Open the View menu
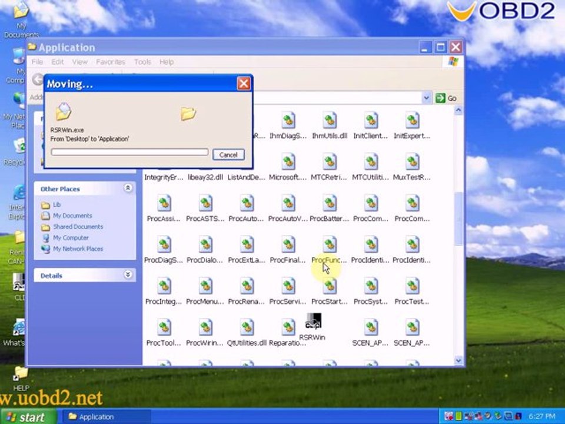 click(x=79, y=62)
